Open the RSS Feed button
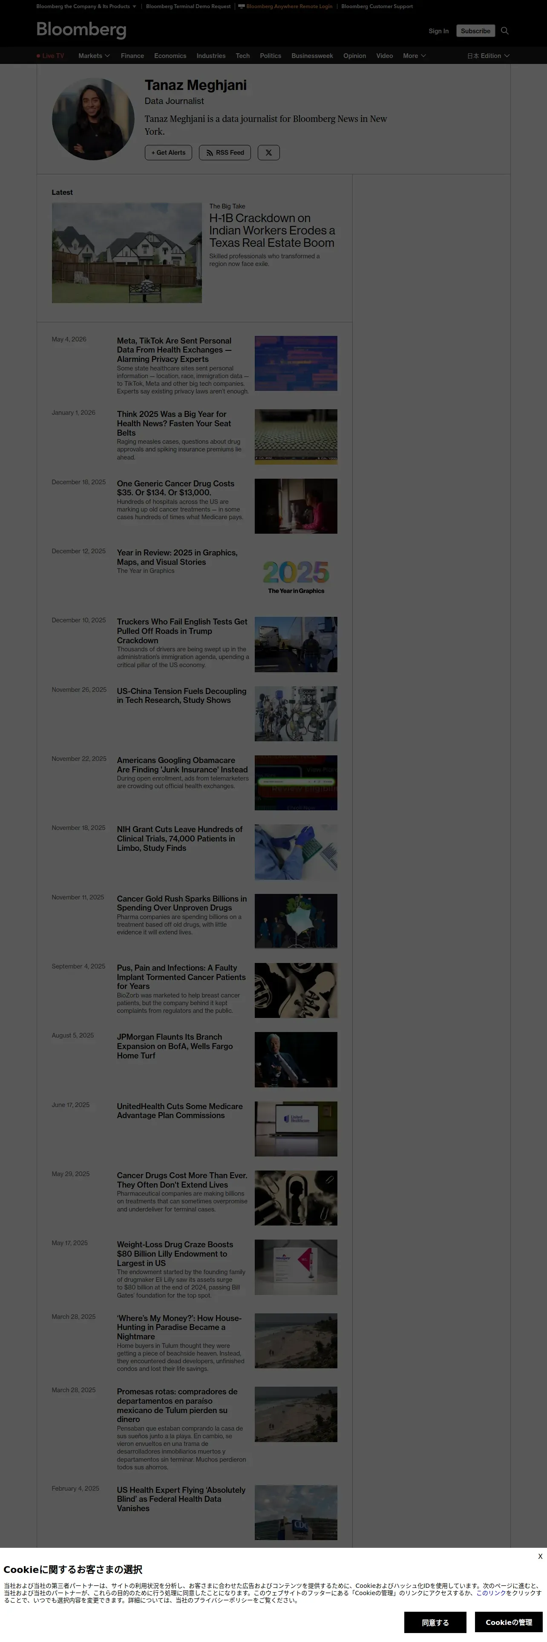The height and width of the screenshot is (1642, 547). pos(225,152)
